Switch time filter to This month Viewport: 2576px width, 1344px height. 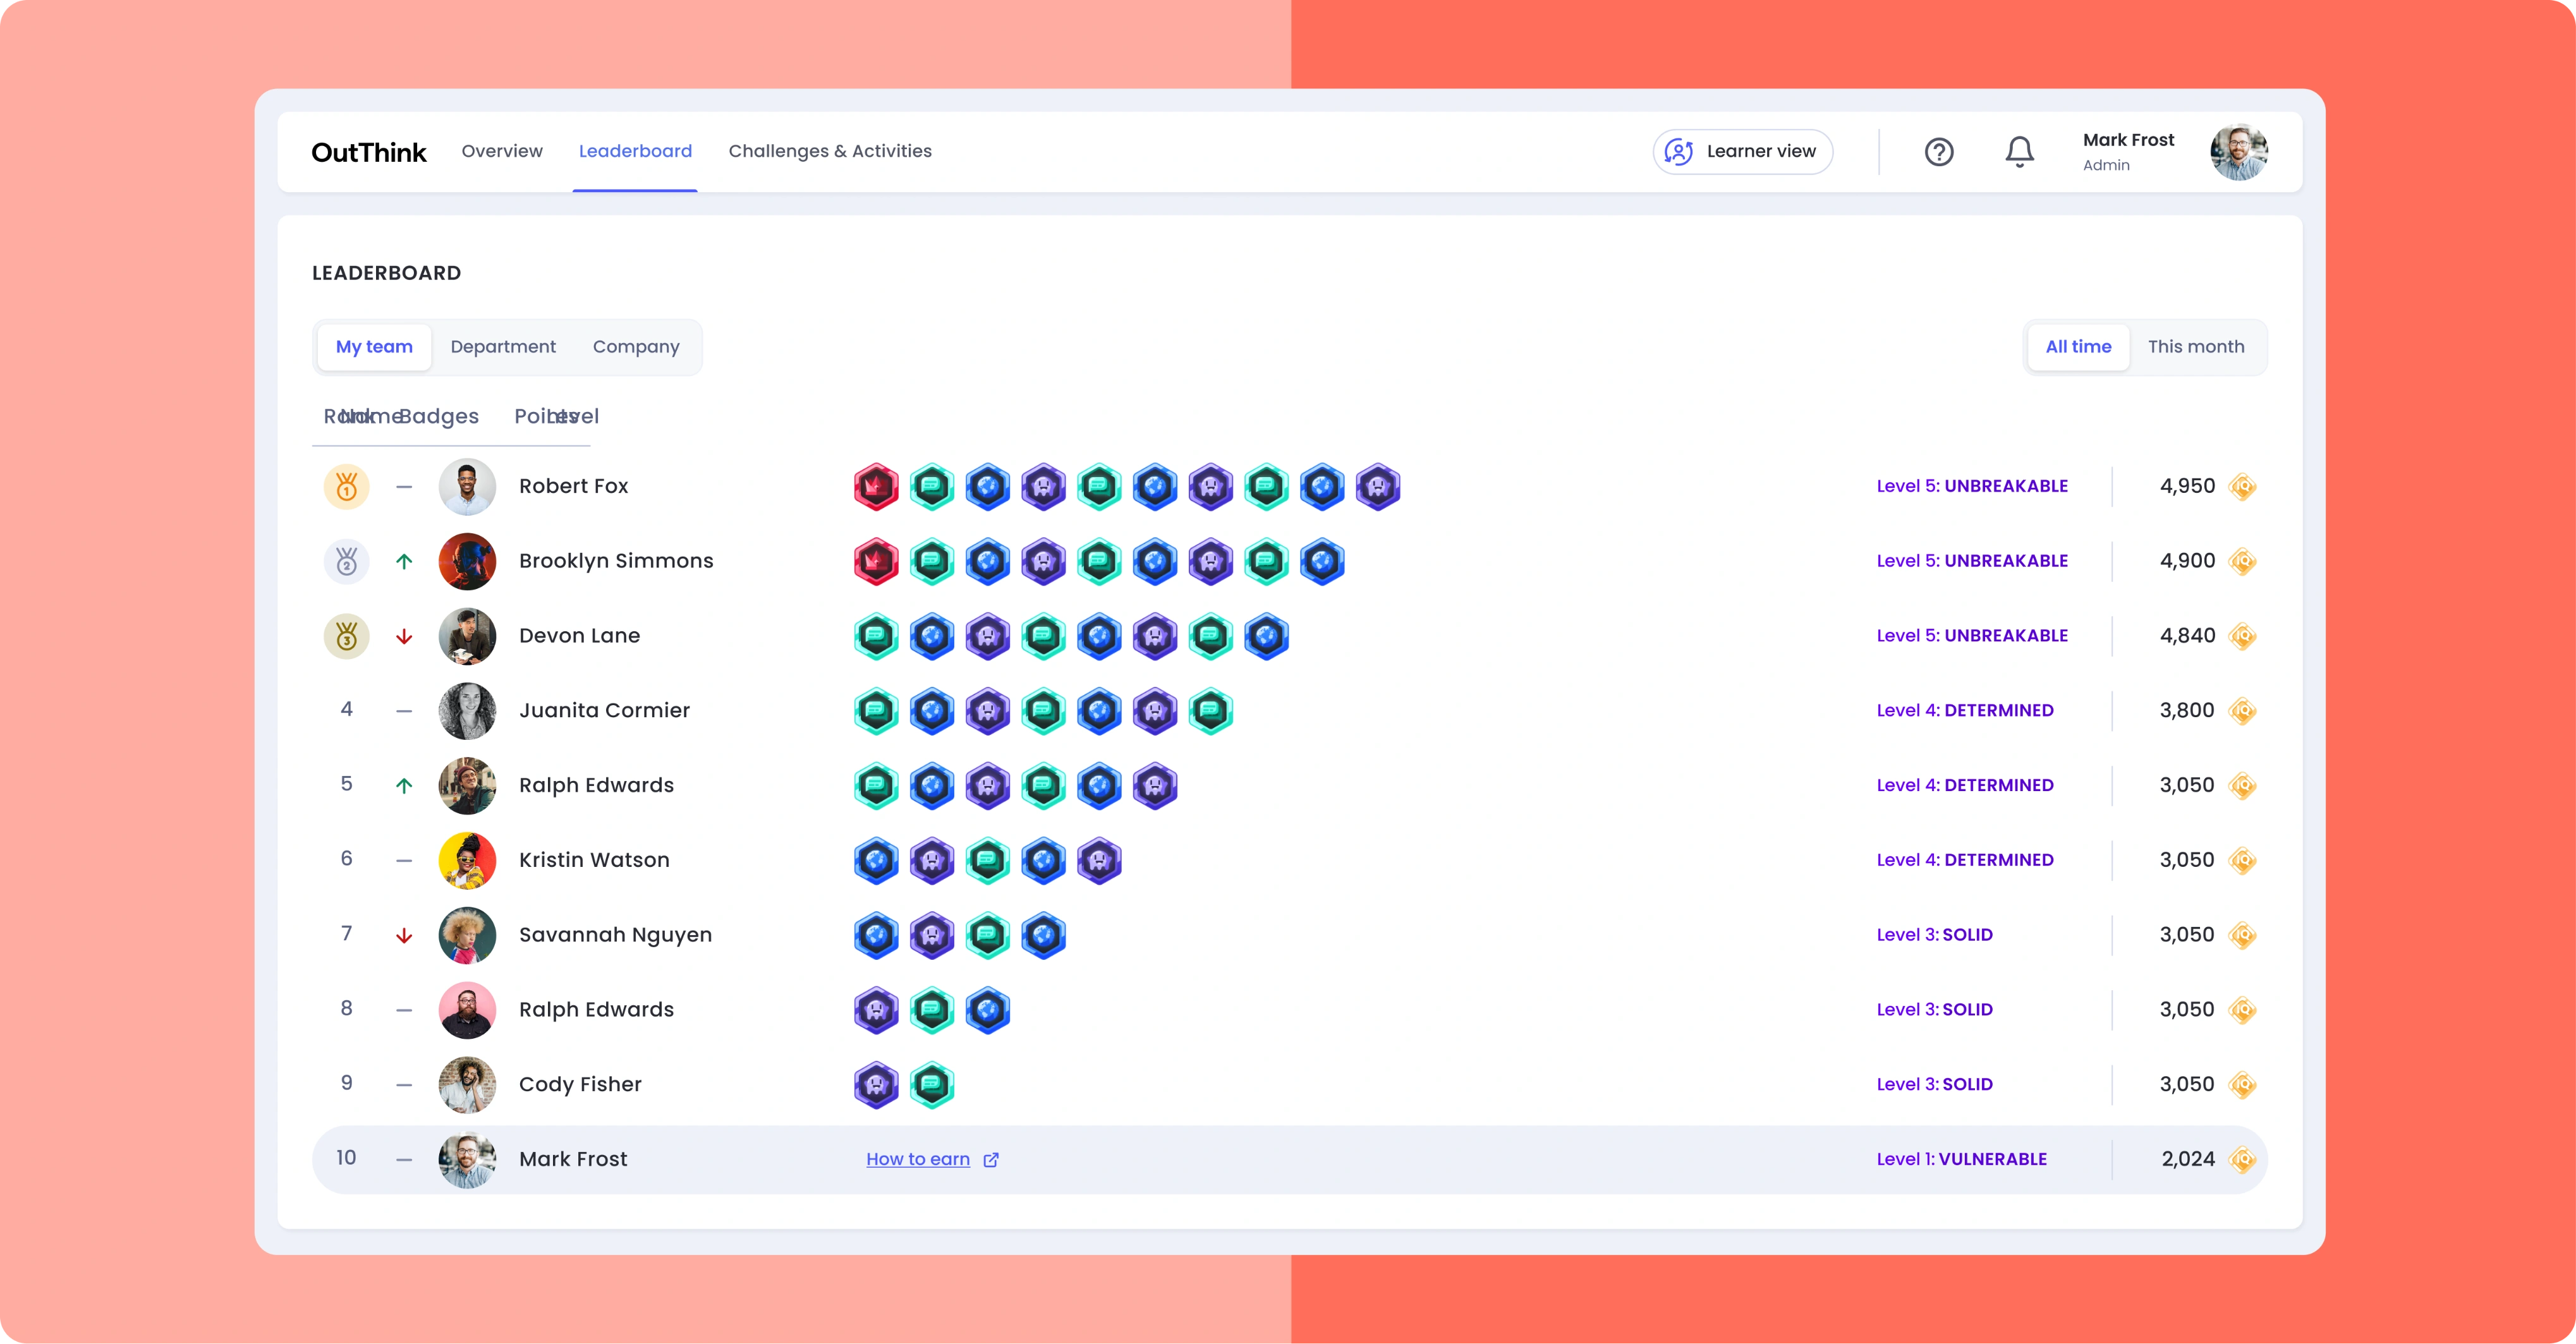click(2197, 347)
